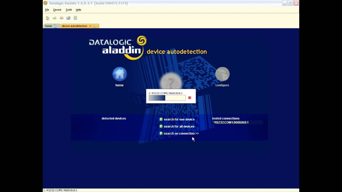Screen dimensions: 342x192
Task: Click the home icon in the toolbar
Action: (x=48, y=18)
